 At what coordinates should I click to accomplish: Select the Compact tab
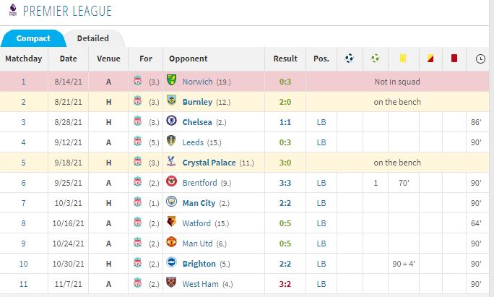tap(33, 38)
